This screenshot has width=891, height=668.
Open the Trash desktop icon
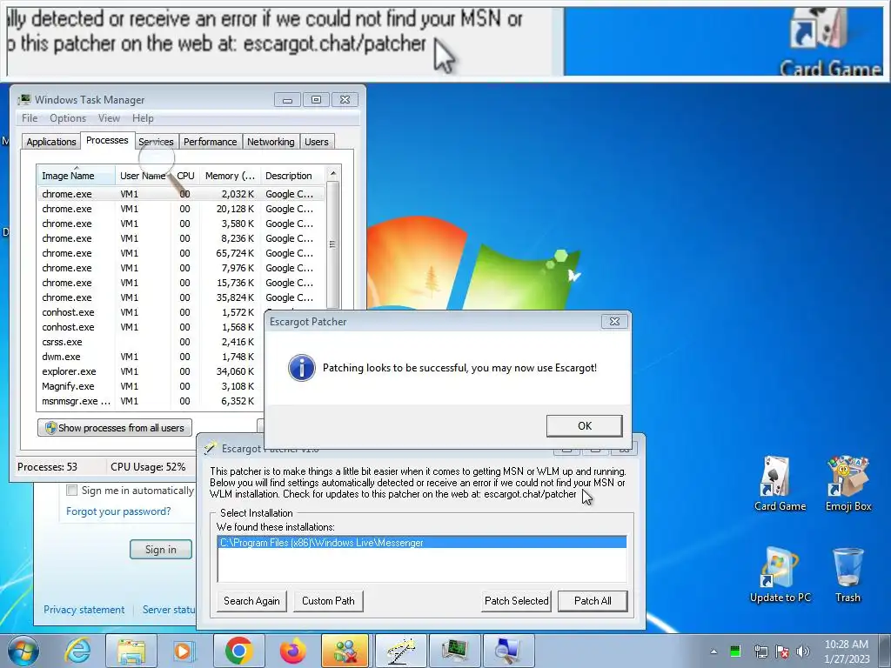847,575
